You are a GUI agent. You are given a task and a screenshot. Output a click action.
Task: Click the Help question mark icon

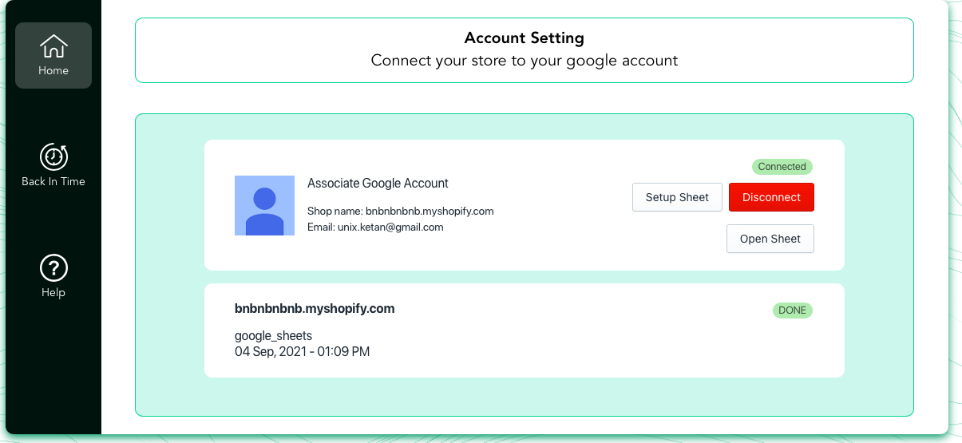click(x=53, y=267)
